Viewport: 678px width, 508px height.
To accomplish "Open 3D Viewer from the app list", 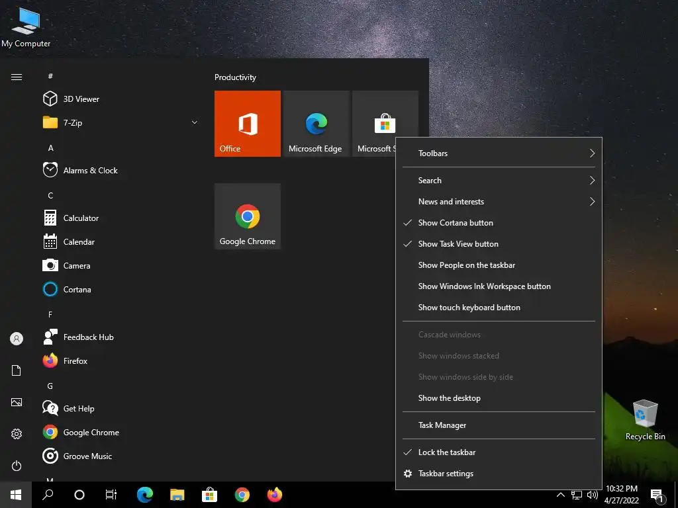I will pos(121,99).
